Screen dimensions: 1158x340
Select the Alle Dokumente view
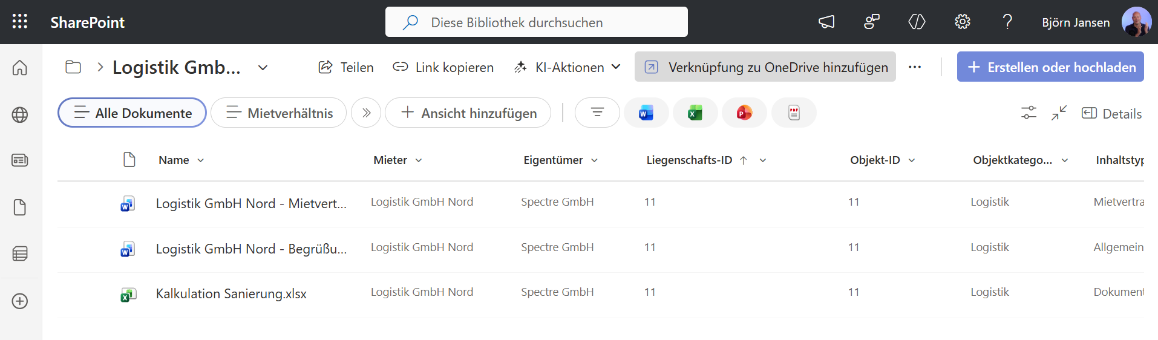click(132, 113)
